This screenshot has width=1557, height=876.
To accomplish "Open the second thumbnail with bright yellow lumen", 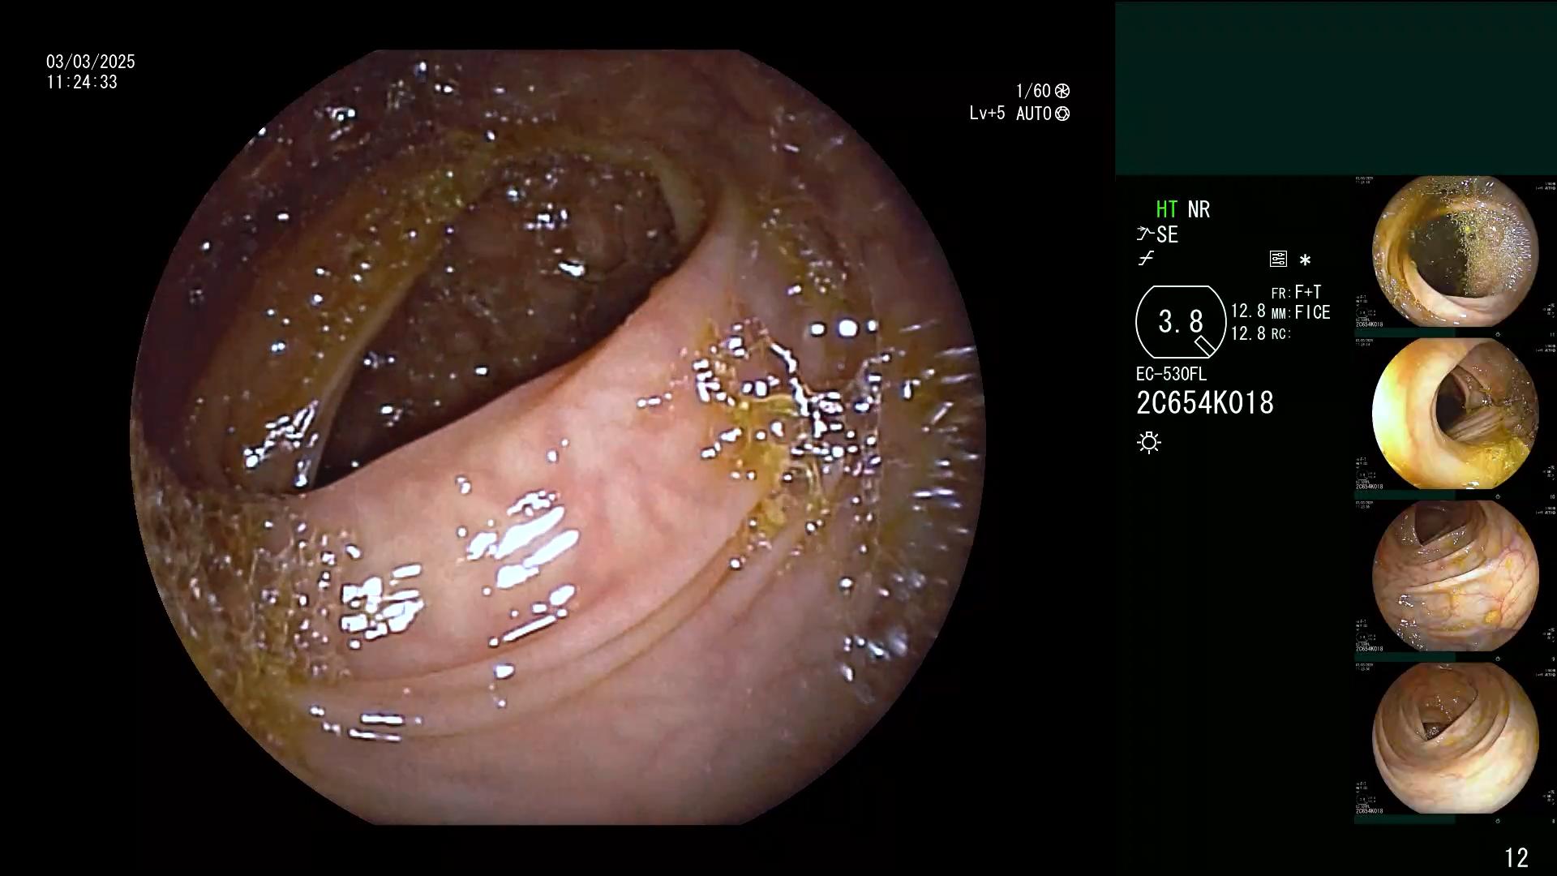I will [1455, 414].
